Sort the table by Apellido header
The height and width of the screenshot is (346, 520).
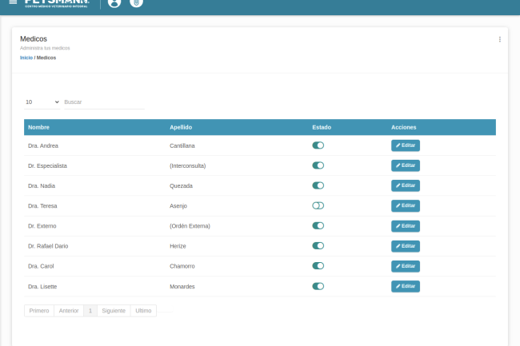(181, 127)
